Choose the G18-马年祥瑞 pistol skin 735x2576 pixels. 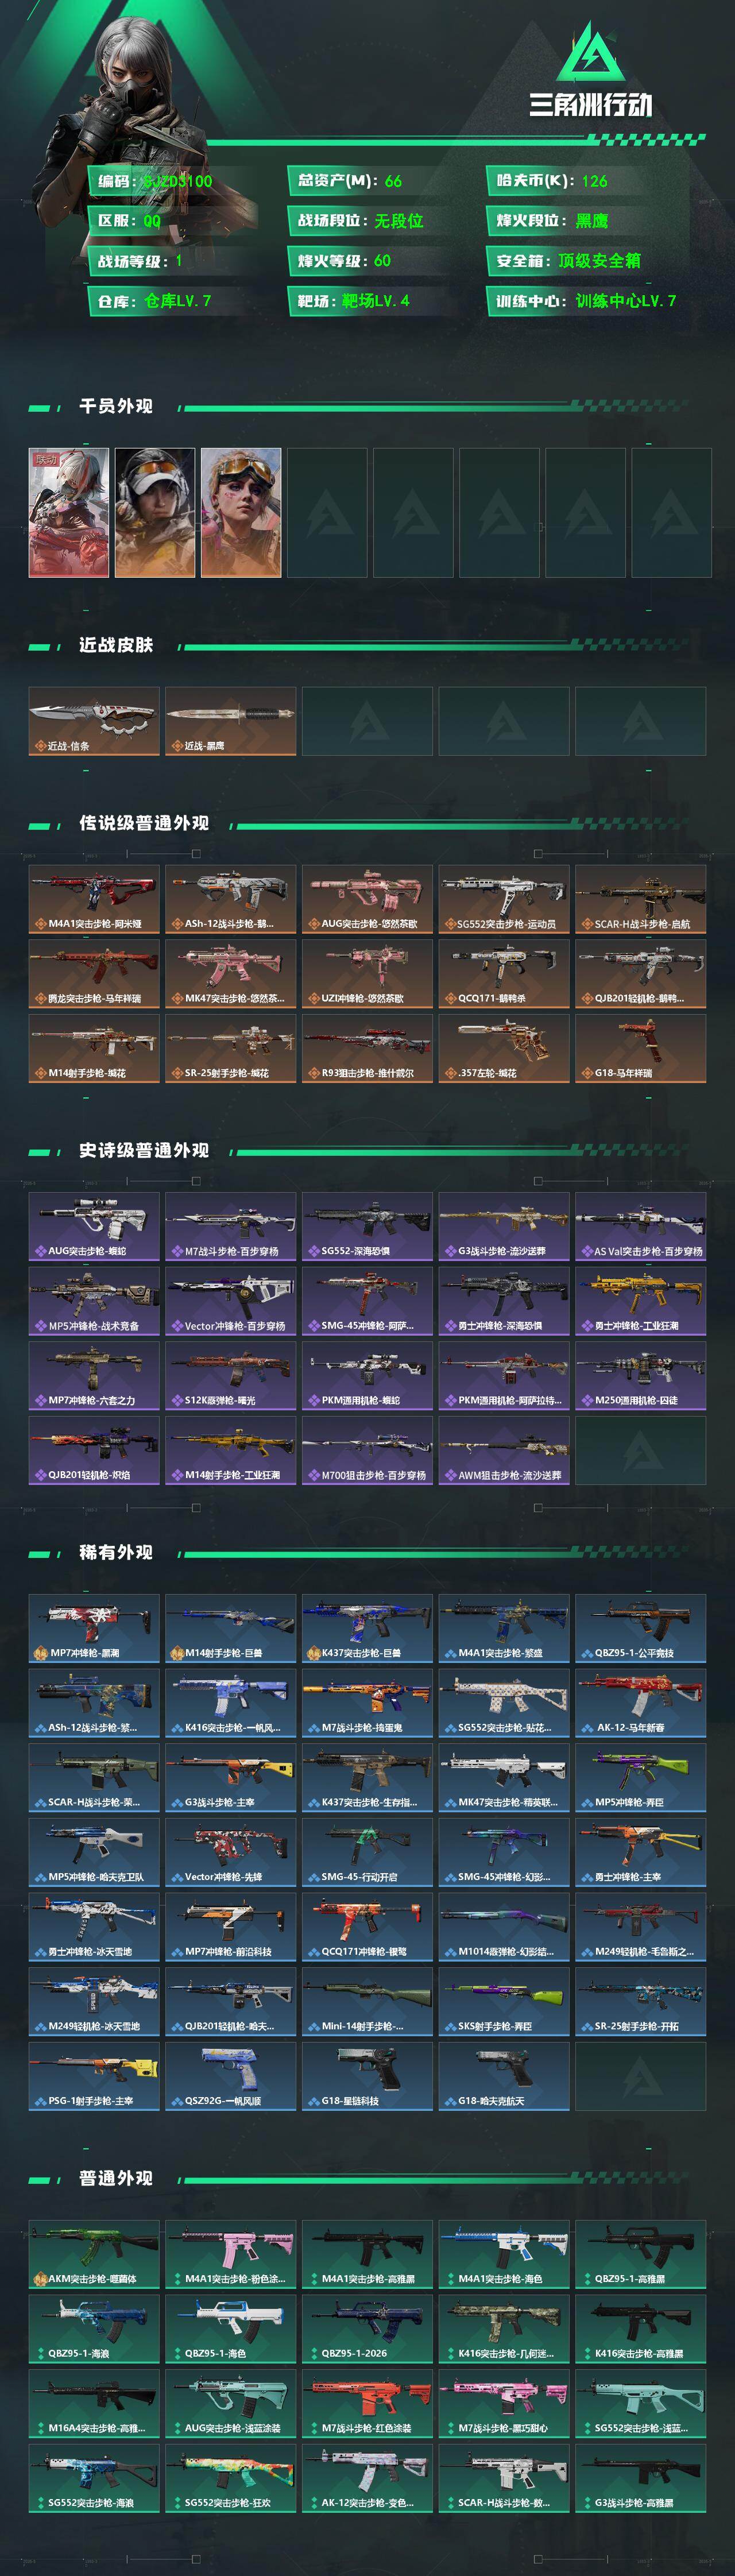click(x=640, y=1048)
